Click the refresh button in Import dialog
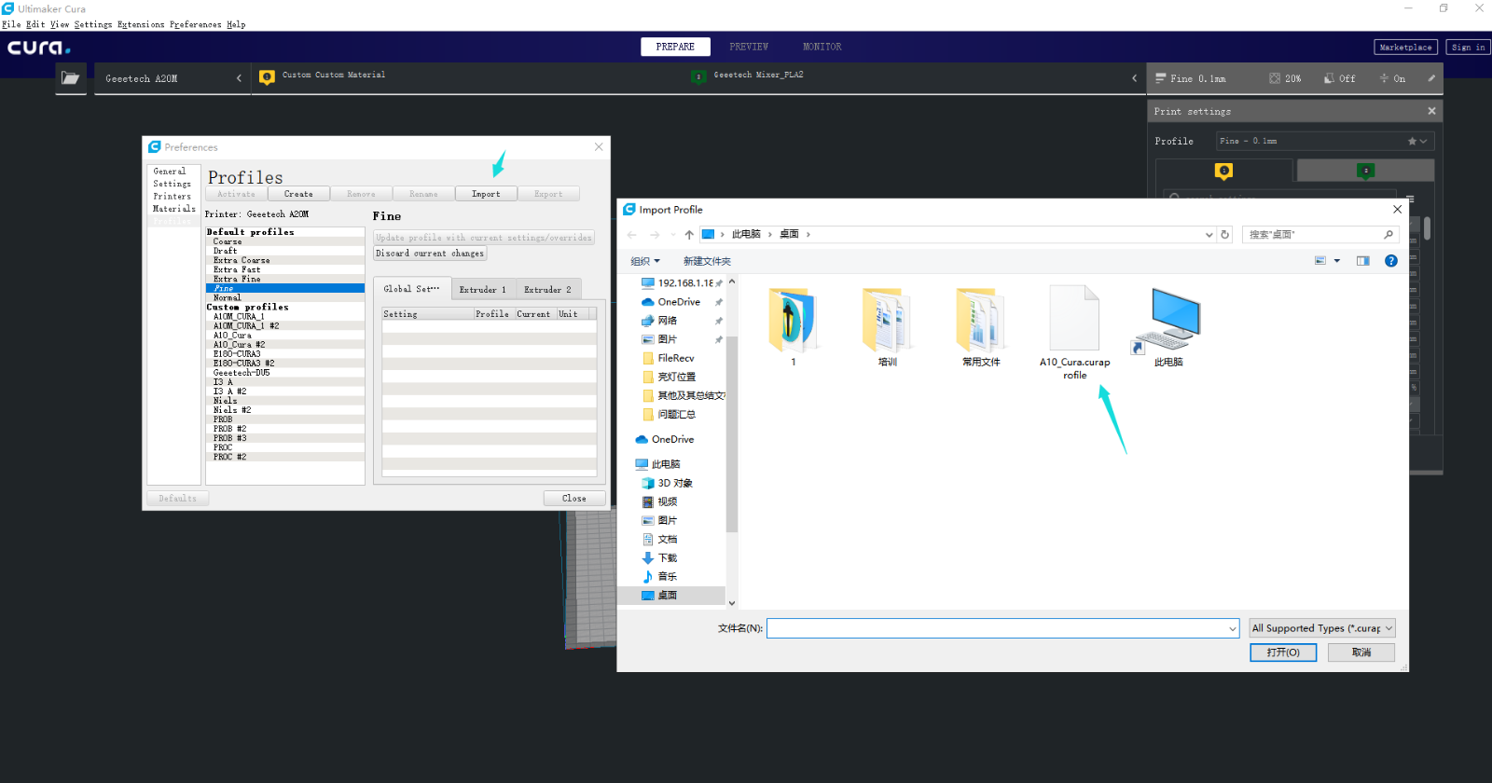Viewport: 1492px width, 783px height. (x=1225, y=235)
